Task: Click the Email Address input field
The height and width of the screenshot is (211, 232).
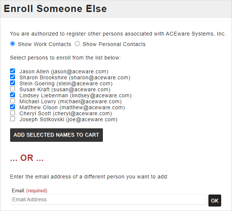Action: coord(108,200)
